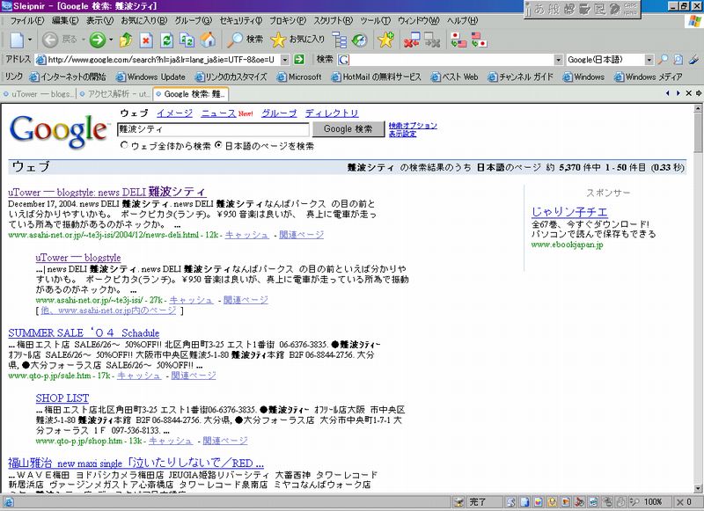
Task: Open the Windows Update links bar item
Action: pyautogui.click(x=150, y=77)
